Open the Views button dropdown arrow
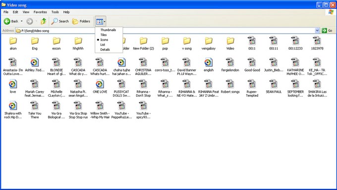The width and height of the screenshot is (337, 190). [x=105, y=21]
